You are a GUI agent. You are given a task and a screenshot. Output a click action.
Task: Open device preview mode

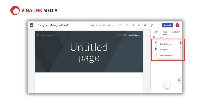133,25
